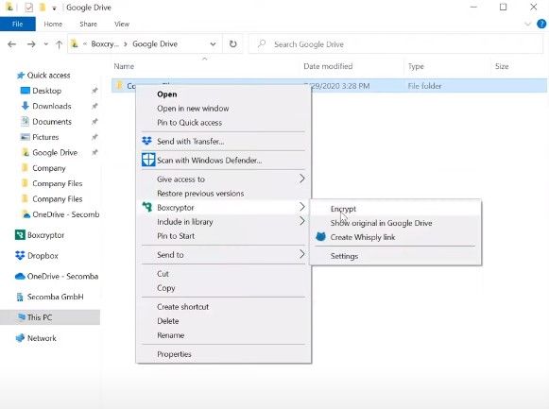Viewport: 549px width, 409px height.
Task: Open the help question mark icon
Action: [x=541, y=24]
